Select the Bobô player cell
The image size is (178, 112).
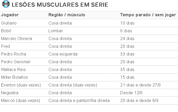coord(6,31)
